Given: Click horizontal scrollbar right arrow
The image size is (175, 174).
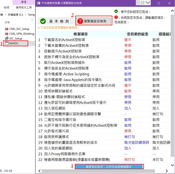Looking at the screenshot, I should coord(167,171).
